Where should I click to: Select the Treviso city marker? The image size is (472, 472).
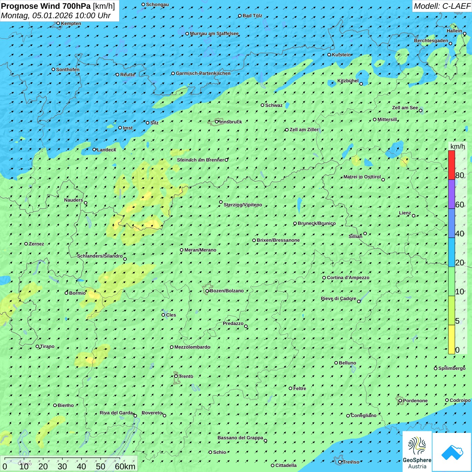coord(340,462)
